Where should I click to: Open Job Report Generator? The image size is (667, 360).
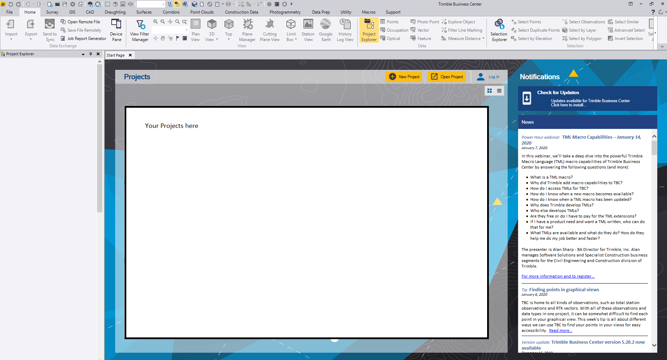click(x=84, y=39)
